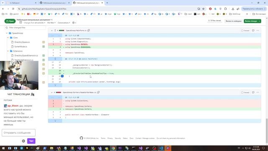Image resolution: width=268 pixels, height=151 pixels.
Task: Expand lines below NodeSorterBase.cs diff
Action: [55, 121]
